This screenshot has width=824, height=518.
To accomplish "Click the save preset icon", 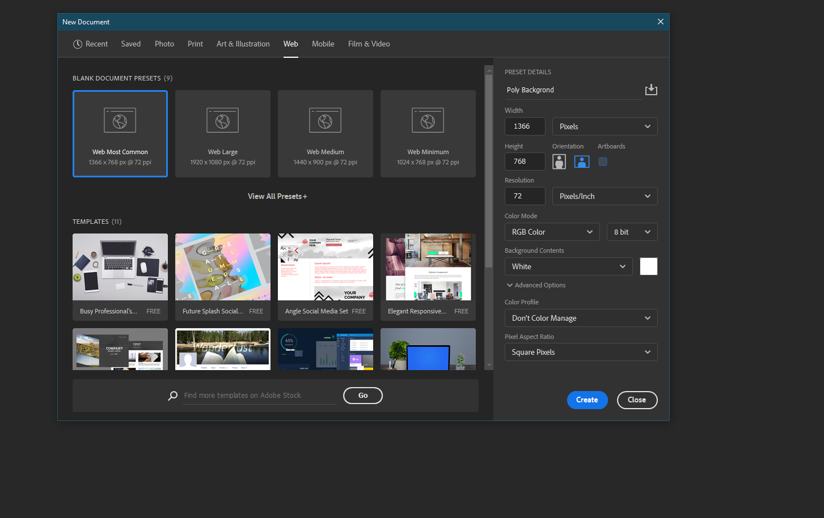I will [651, 90].
